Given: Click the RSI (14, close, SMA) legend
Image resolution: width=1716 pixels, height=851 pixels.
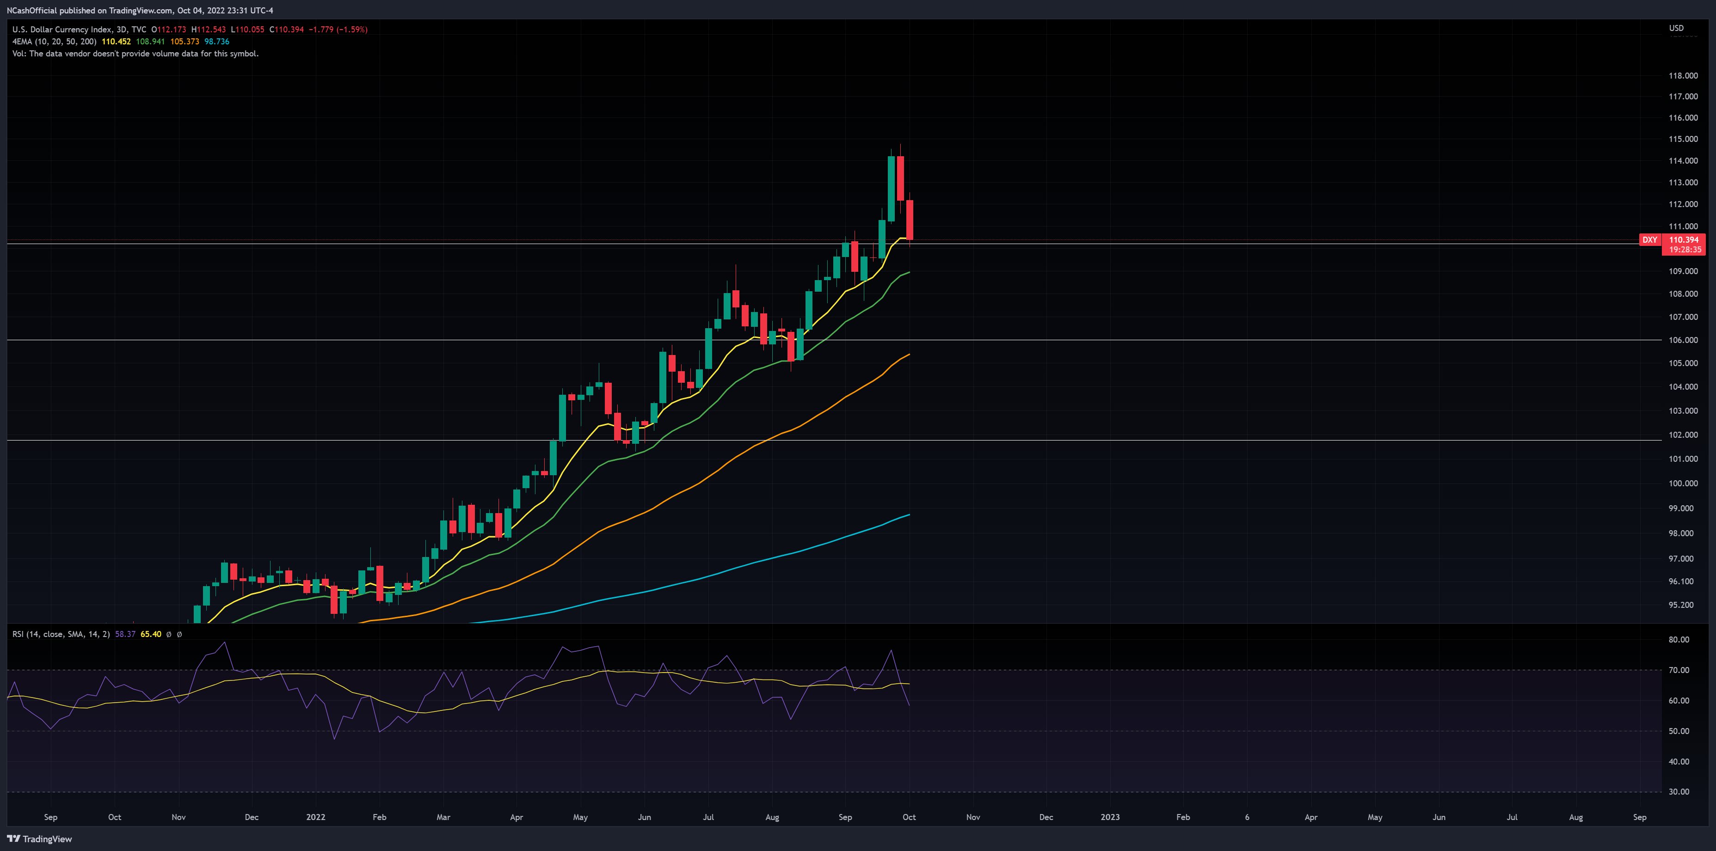Looking at the screenshot, I should pos(63,634).
